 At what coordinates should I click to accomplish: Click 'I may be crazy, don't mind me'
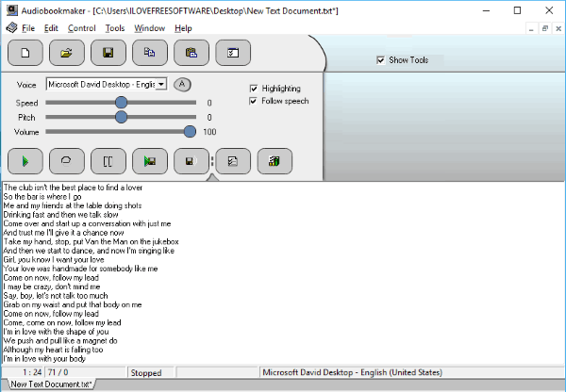(x=52, y=286)
